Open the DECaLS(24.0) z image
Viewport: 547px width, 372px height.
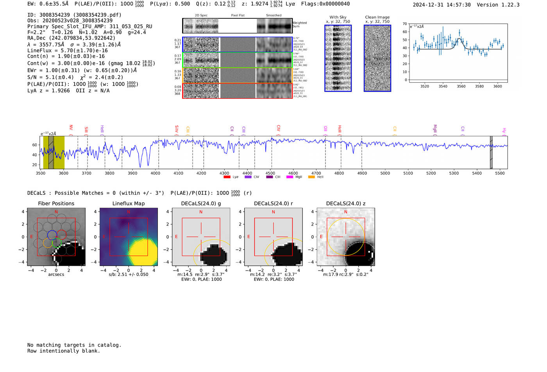coord(346,237)
